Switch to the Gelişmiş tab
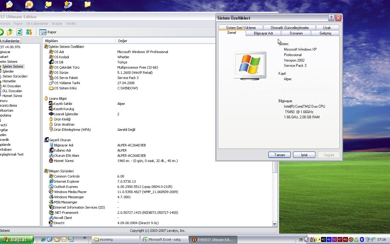 [x=325, y=33]
